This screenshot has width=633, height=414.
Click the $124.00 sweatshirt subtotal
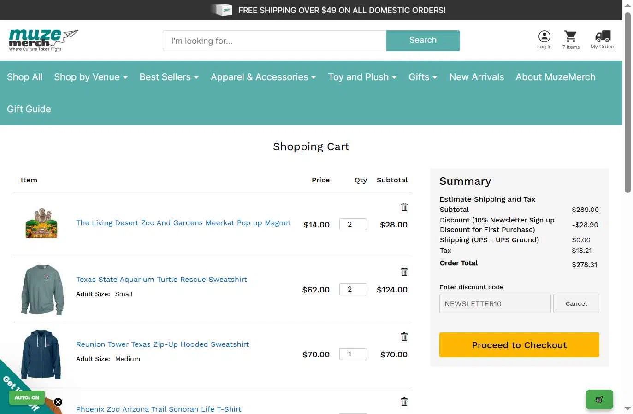pos(392,290)
